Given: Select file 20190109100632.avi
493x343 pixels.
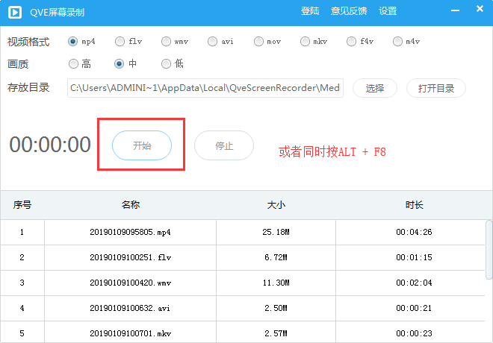Looking at the screenshot, I should [130, 309].
